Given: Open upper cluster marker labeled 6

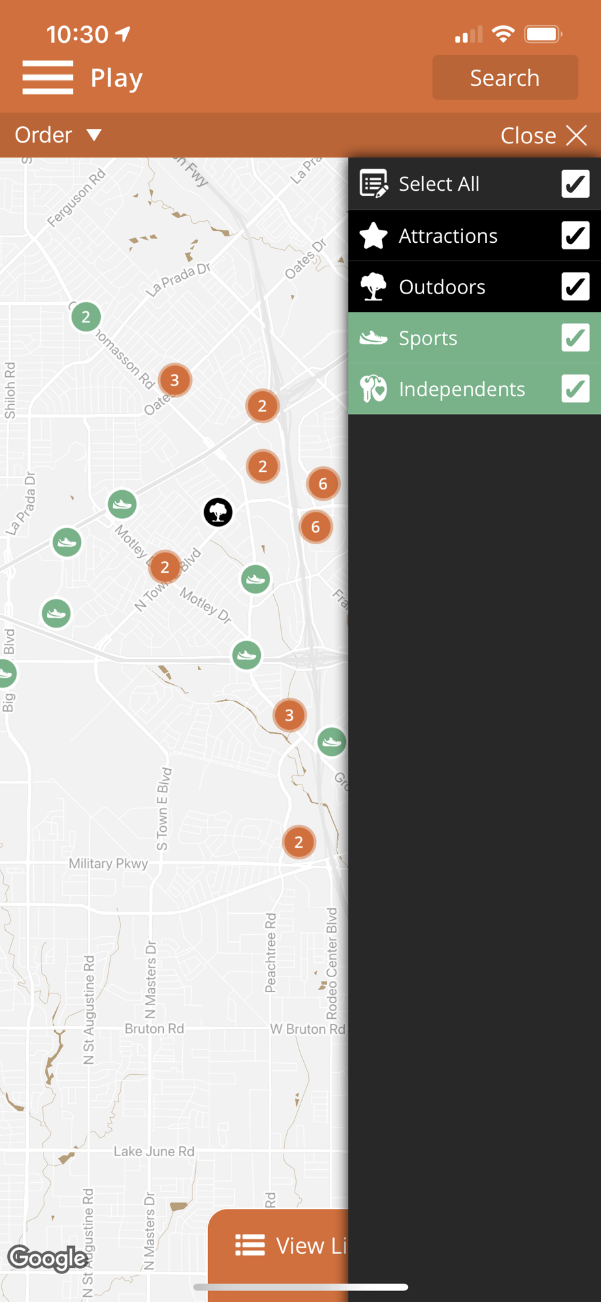Looking at the screenshot, I should 323,484.
